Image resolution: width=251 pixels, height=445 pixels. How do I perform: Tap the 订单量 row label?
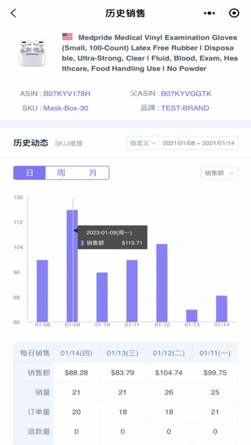point(39,412)
